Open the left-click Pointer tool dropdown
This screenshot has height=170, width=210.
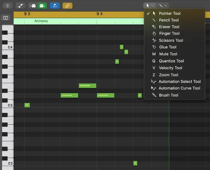pyautogui.click(x=150, y=5)
